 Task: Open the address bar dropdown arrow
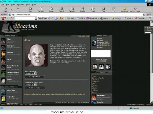(x=144, y=15)
